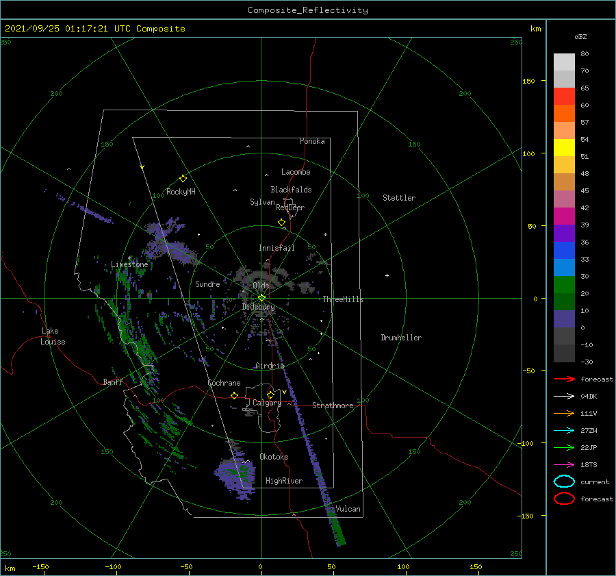Click the red 65 dBZ color swatch
Screen dimensions: 616x576
(564, 97)
